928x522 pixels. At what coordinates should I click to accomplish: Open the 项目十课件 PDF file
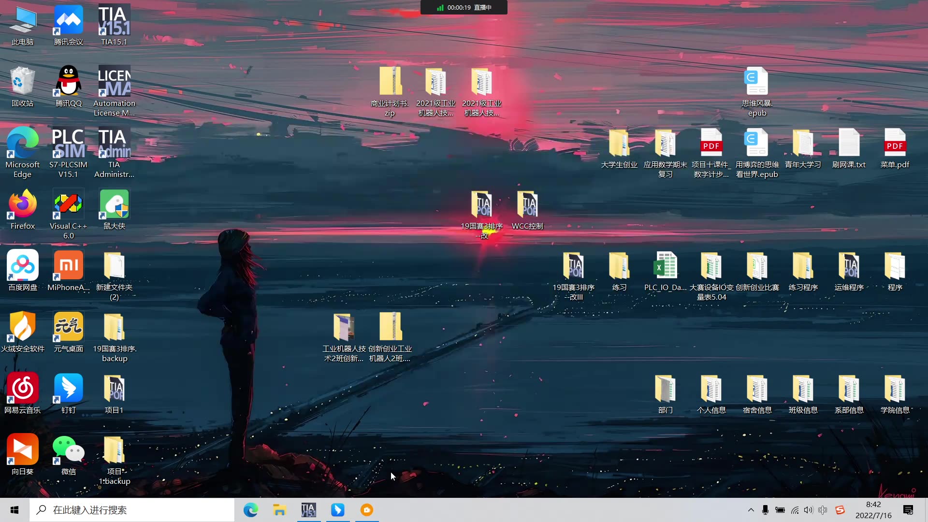point(711,153)
